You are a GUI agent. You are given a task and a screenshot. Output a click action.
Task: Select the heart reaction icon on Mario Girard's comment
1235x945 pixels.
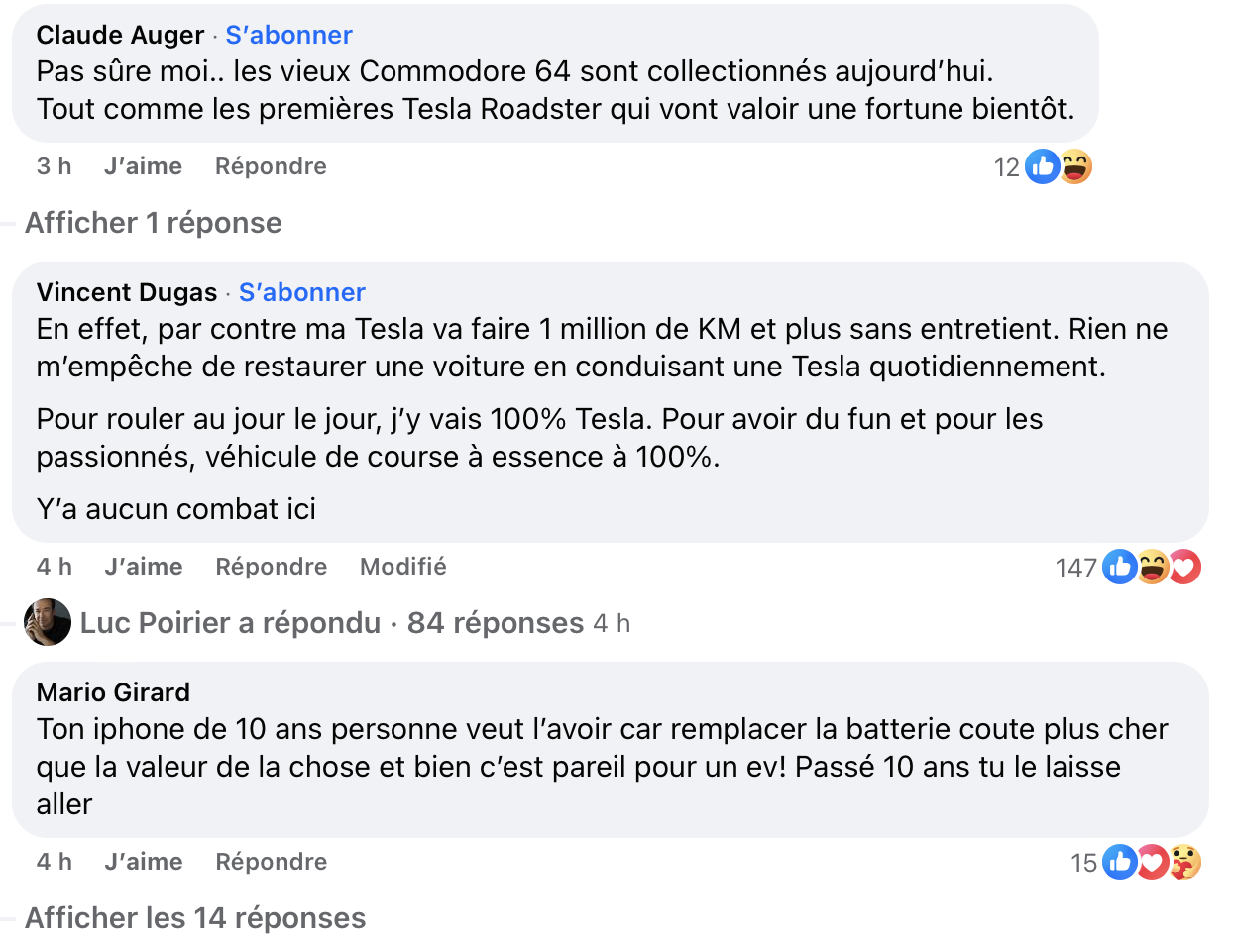pyautogui.click(x=1152, y=863)
